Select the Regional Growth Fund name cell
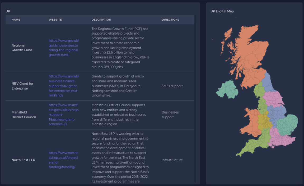304x186 pixels. tap(22, 48)
